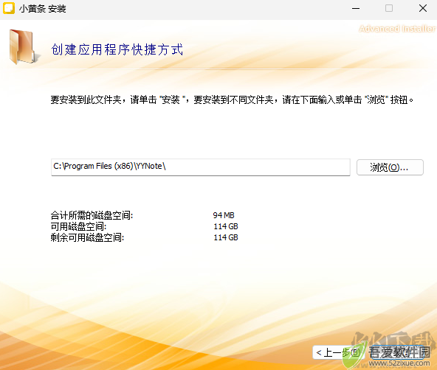Click the required disk space value 94 MB
437x370 pixels.
tap(224, 215)
